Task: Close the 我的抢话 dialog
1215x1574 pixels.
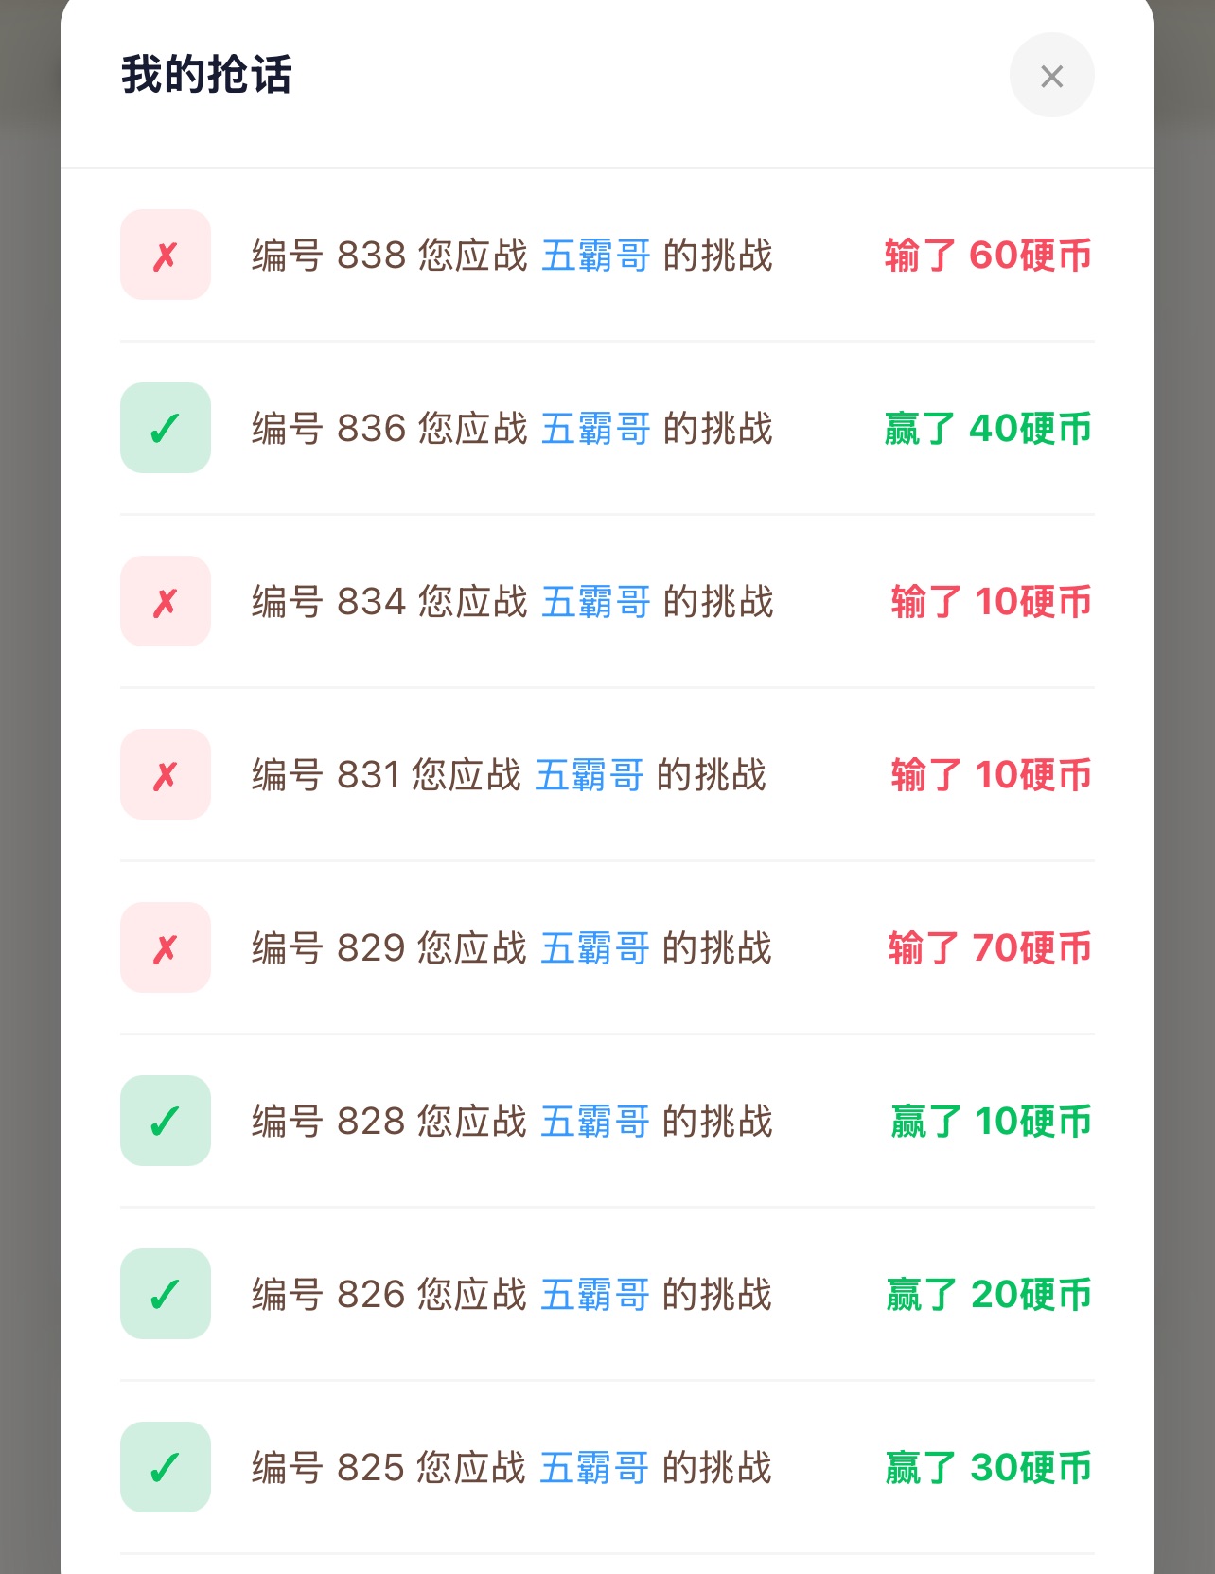Action: click(1051, 76)
